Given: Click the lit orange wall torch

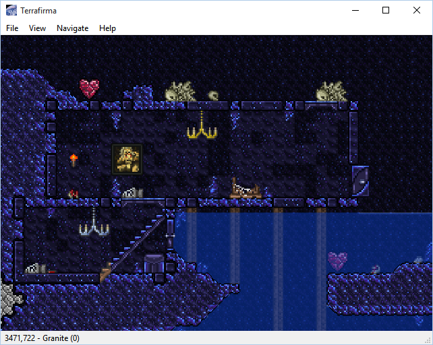Looking at the screenshot, I should pos(74,160).
